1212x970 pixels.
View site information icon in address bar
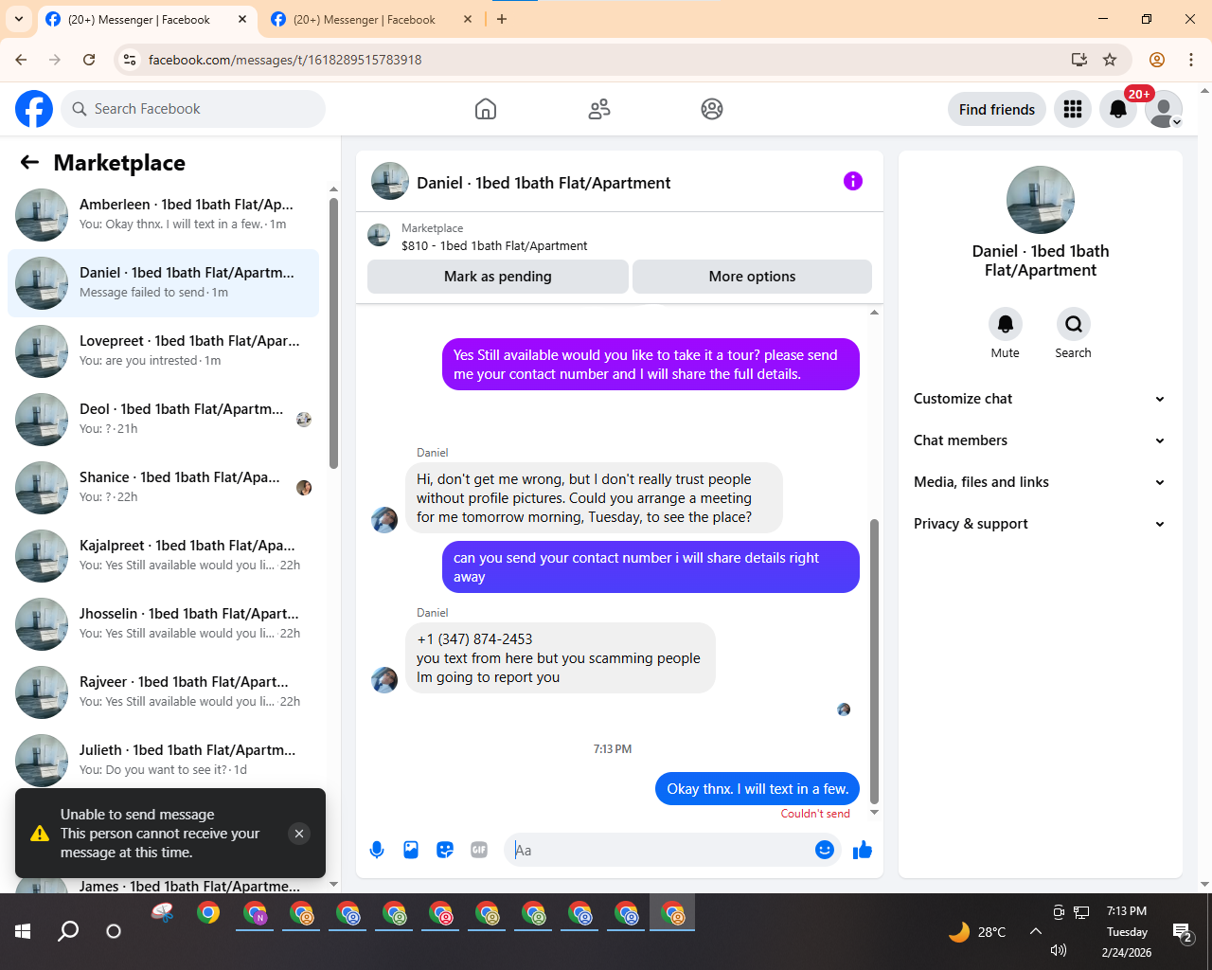click(x=130, y=60)
